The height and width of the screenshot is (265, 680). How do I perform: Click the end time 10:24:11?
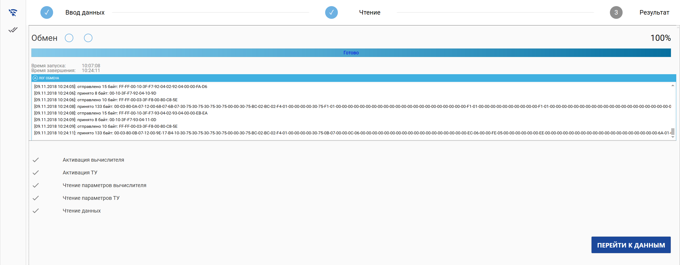click(91, 70)
